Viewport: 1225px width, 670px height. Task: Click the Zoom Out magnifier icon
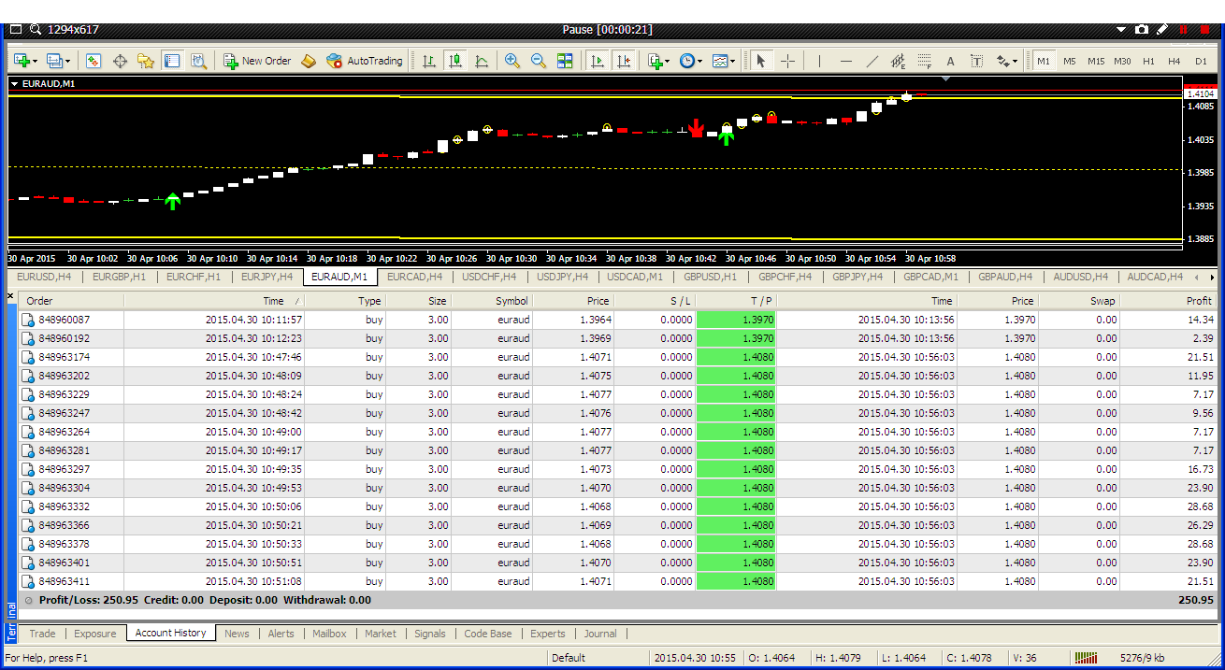pos(539,61)
